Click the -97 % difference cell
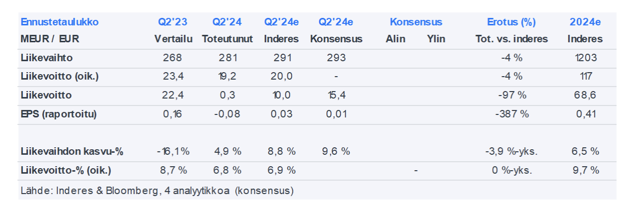629x209 pixels. tap(511, 95)
